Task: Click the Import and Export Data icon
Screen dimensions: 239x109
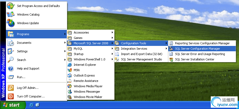Action: click(117, 54)
